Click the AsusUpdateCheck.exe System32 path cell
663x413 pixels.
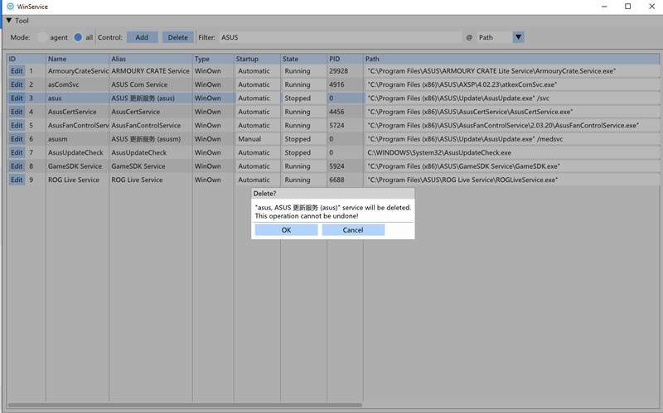511,152
